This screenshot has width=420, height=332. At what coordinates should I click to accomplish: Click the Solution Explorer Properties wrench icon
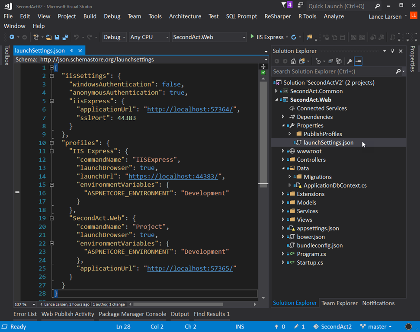tap(349, 61)
